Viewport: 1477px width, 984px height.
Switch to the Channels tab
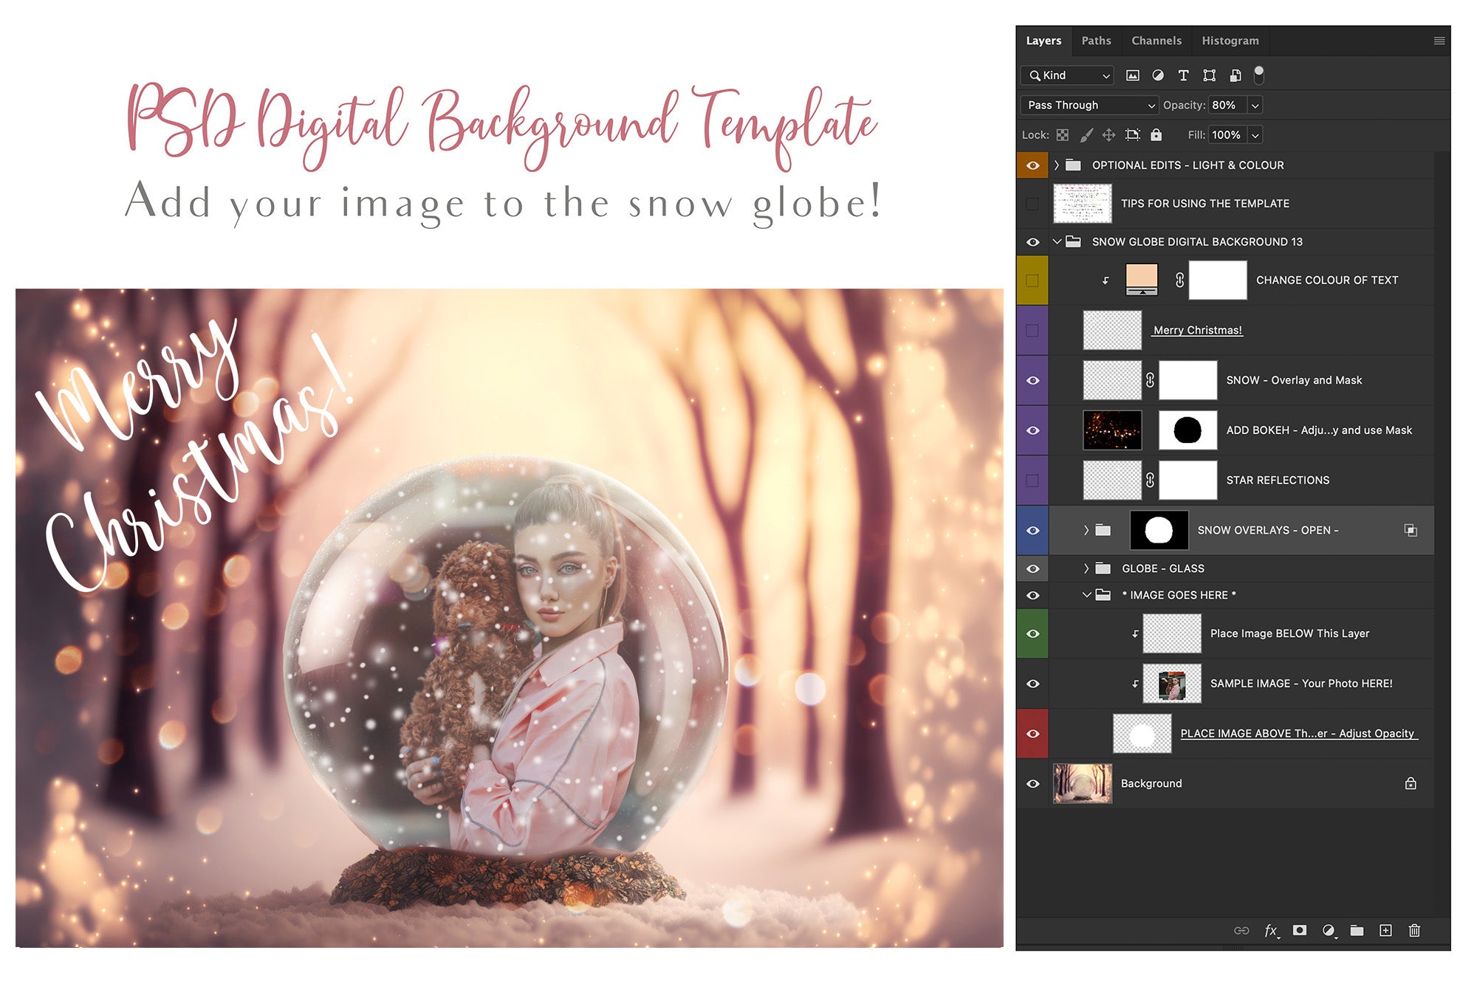1156,41
